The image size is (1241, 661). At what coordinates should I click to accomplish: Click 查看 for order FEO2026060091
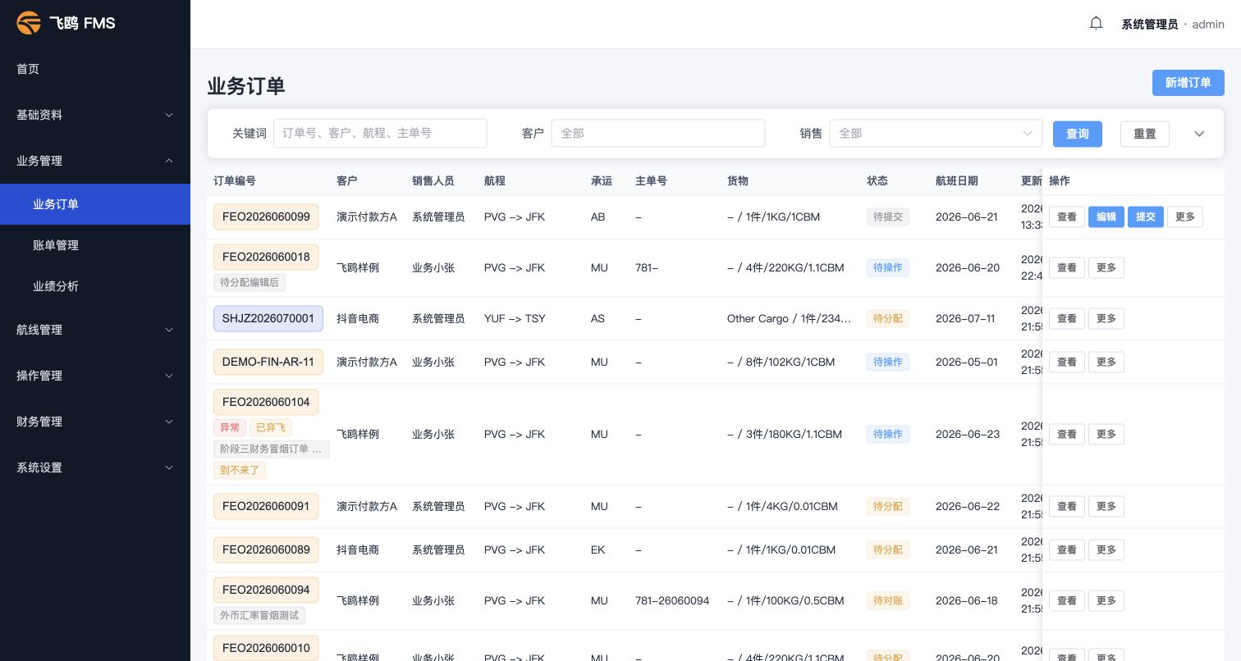coord(1066,507)
